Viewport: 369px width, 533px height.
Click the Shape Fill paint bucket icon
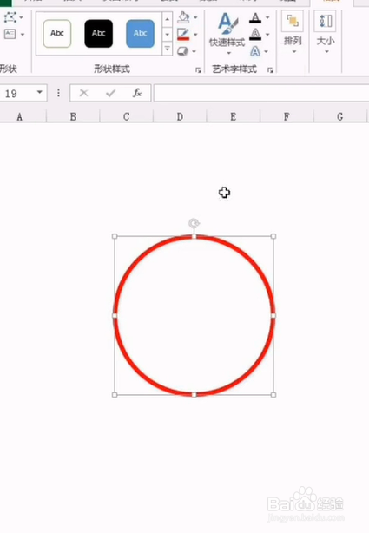[x=184, y=17]
